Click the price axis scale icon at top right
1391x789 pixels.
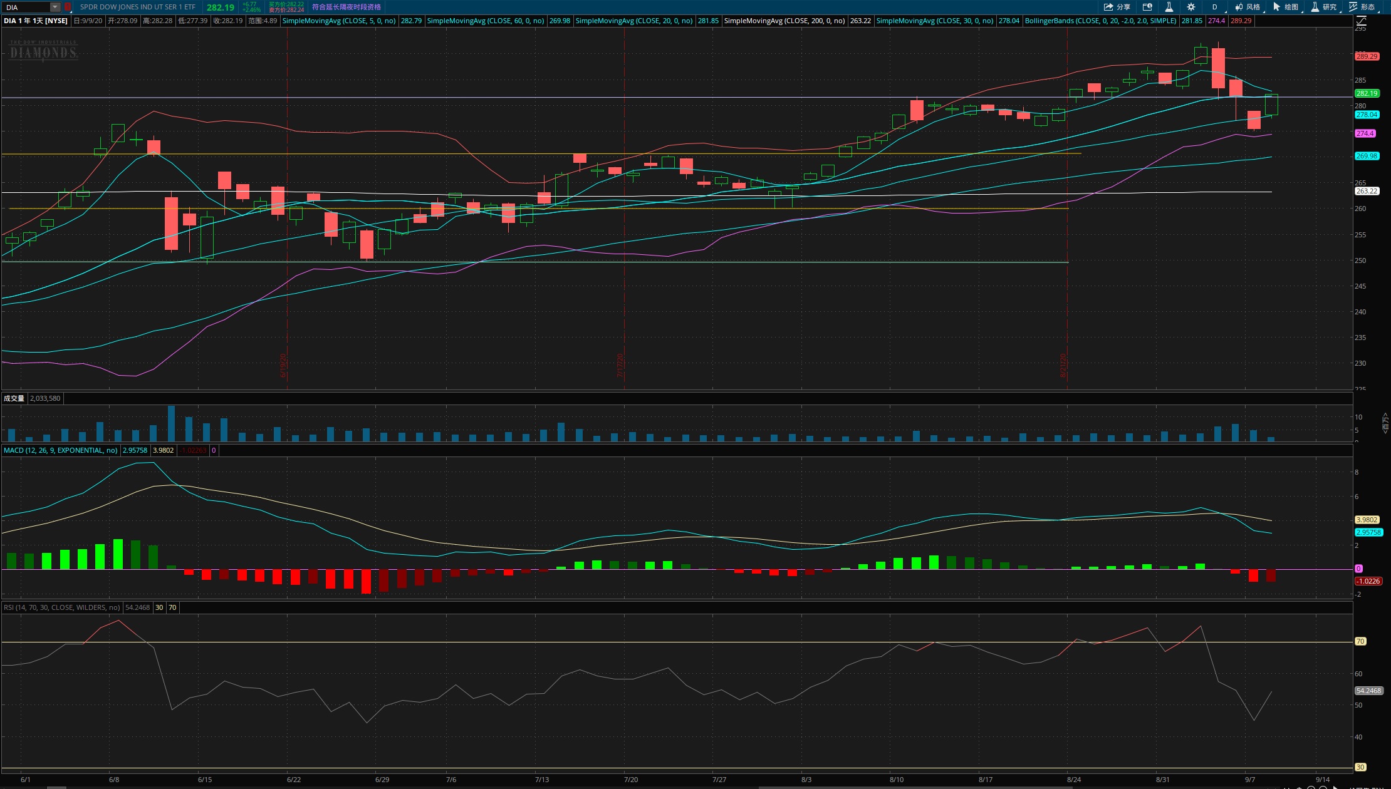pyautogui.click(x=1361, y=21)
